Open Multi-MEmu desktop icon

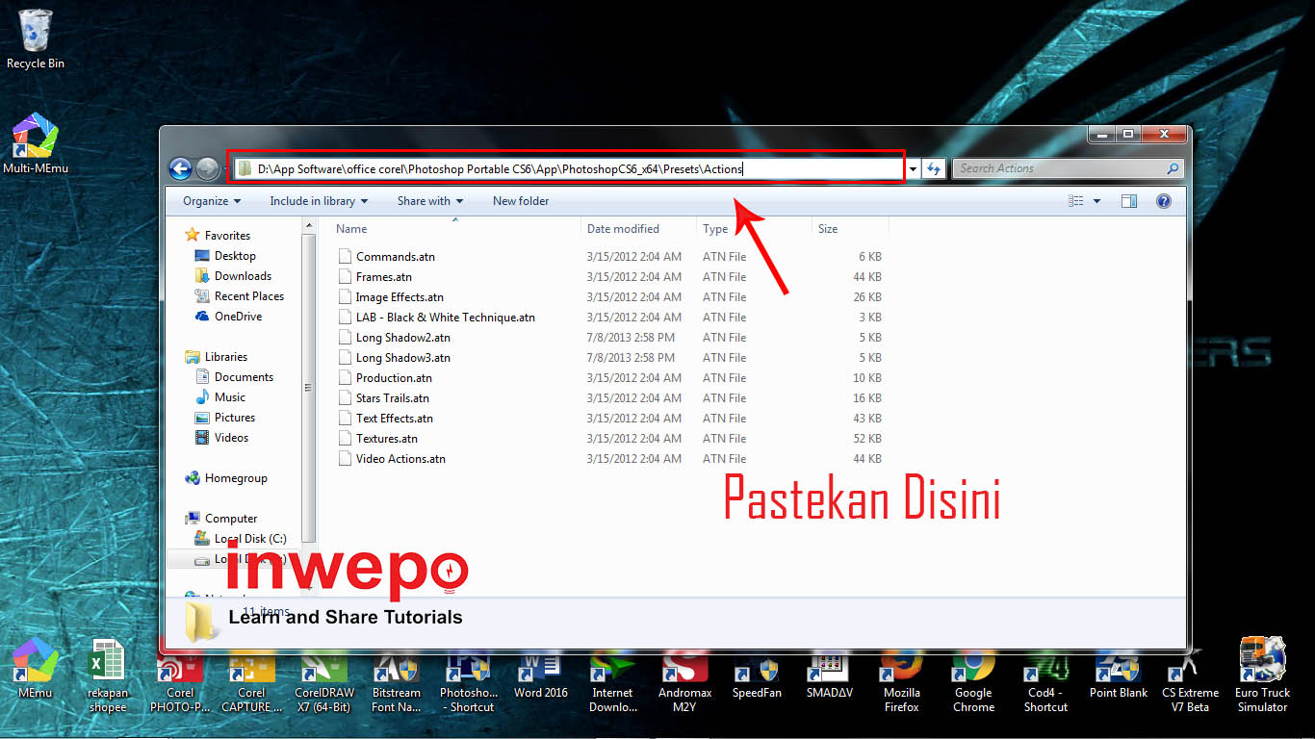click(36, 144)
